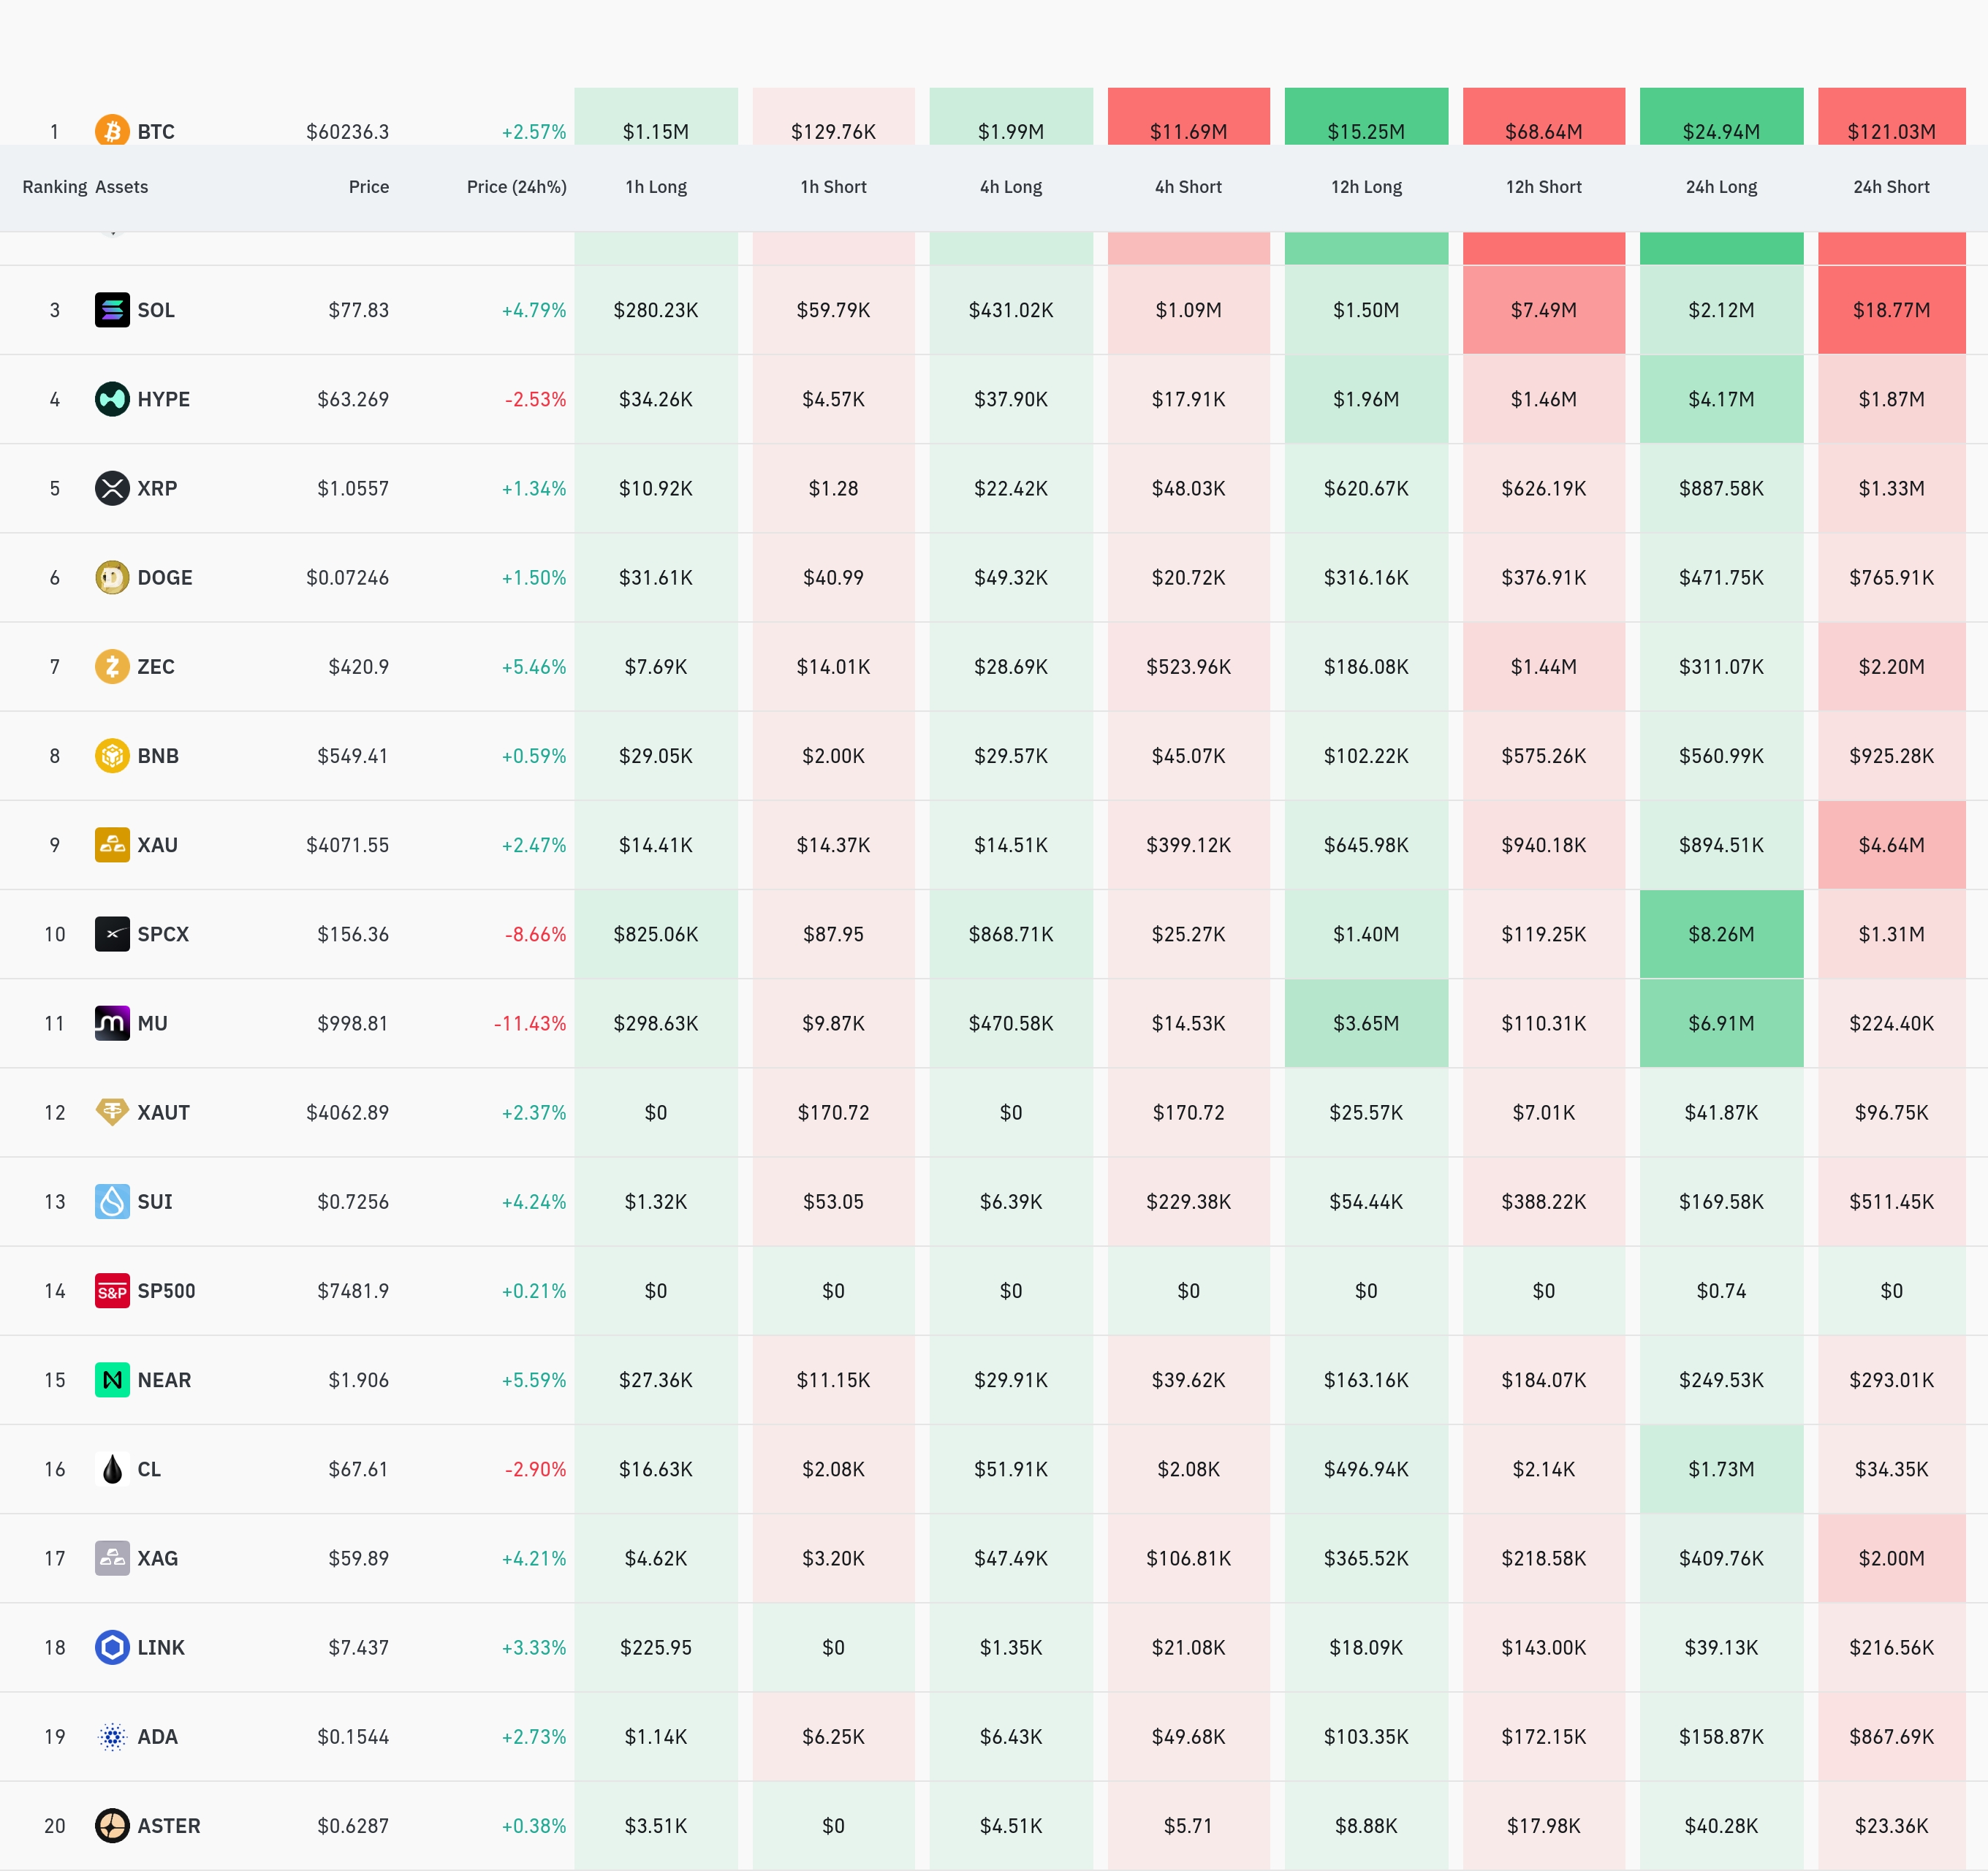Open the MU asset name link

tap(152, 1023)
